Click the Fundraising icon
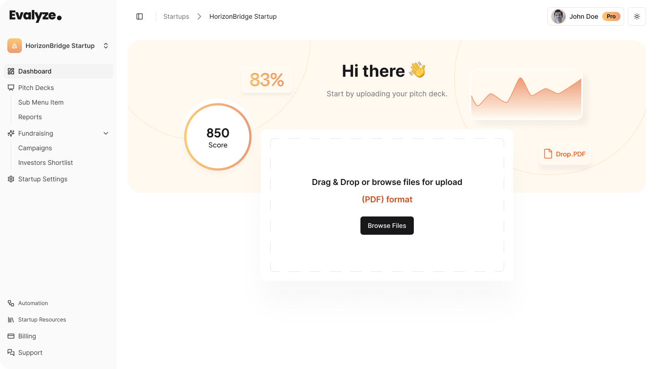 (x=10, y=133)
